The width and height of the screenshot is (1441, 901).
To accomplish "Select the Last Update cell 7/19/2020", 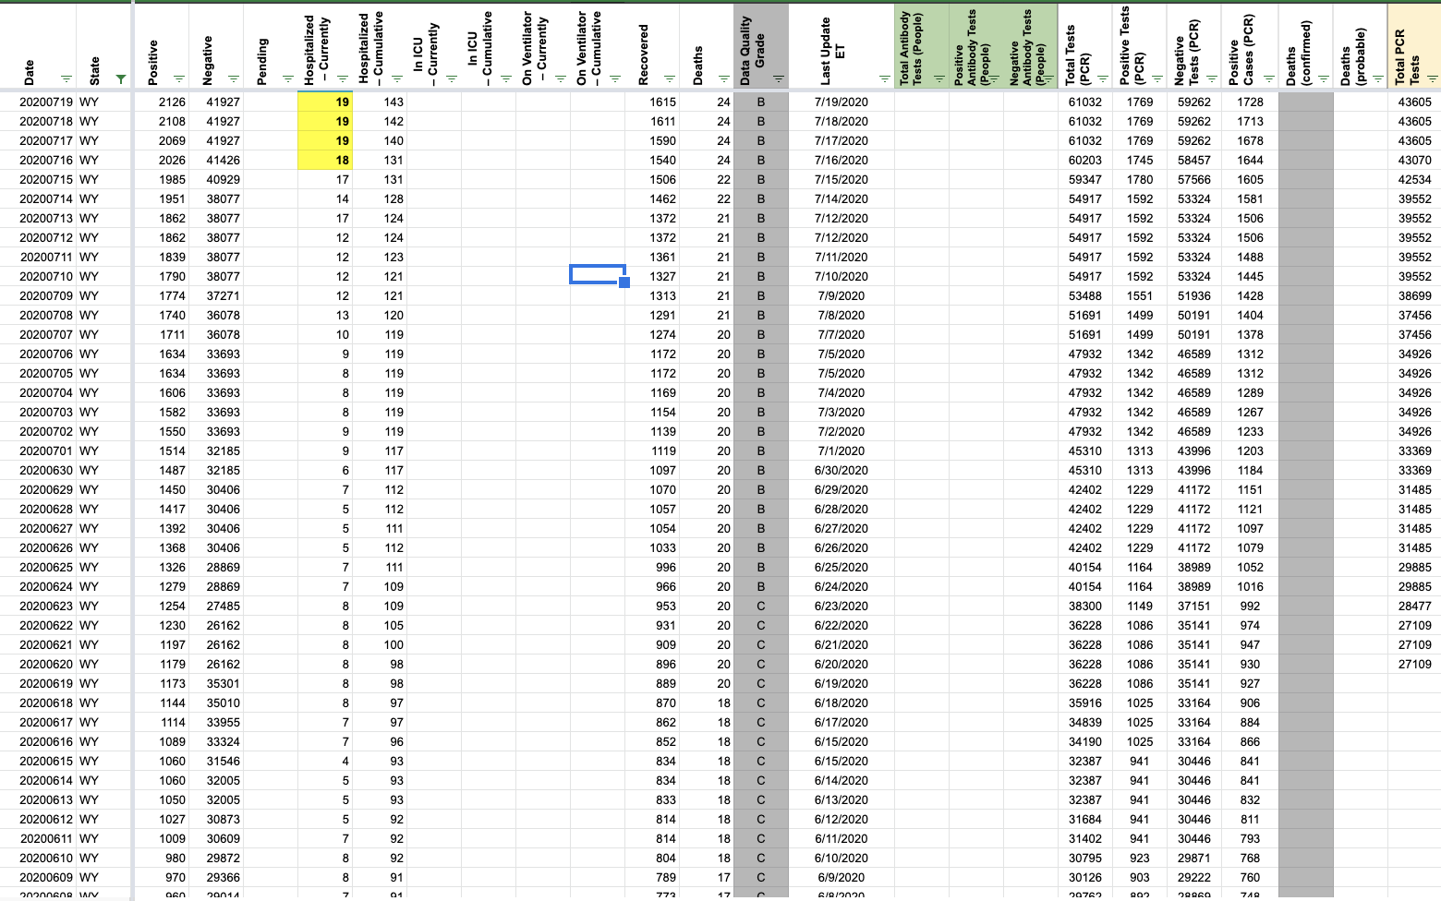I will 841,102.
